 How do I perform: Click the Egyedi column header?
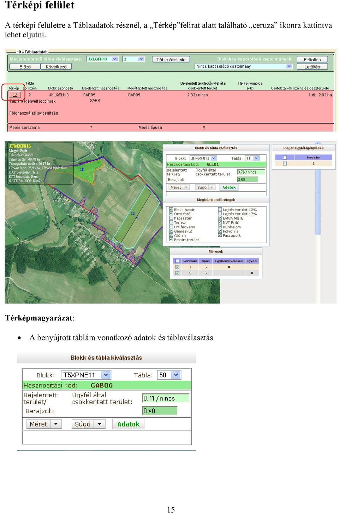[x=252, y=261]
